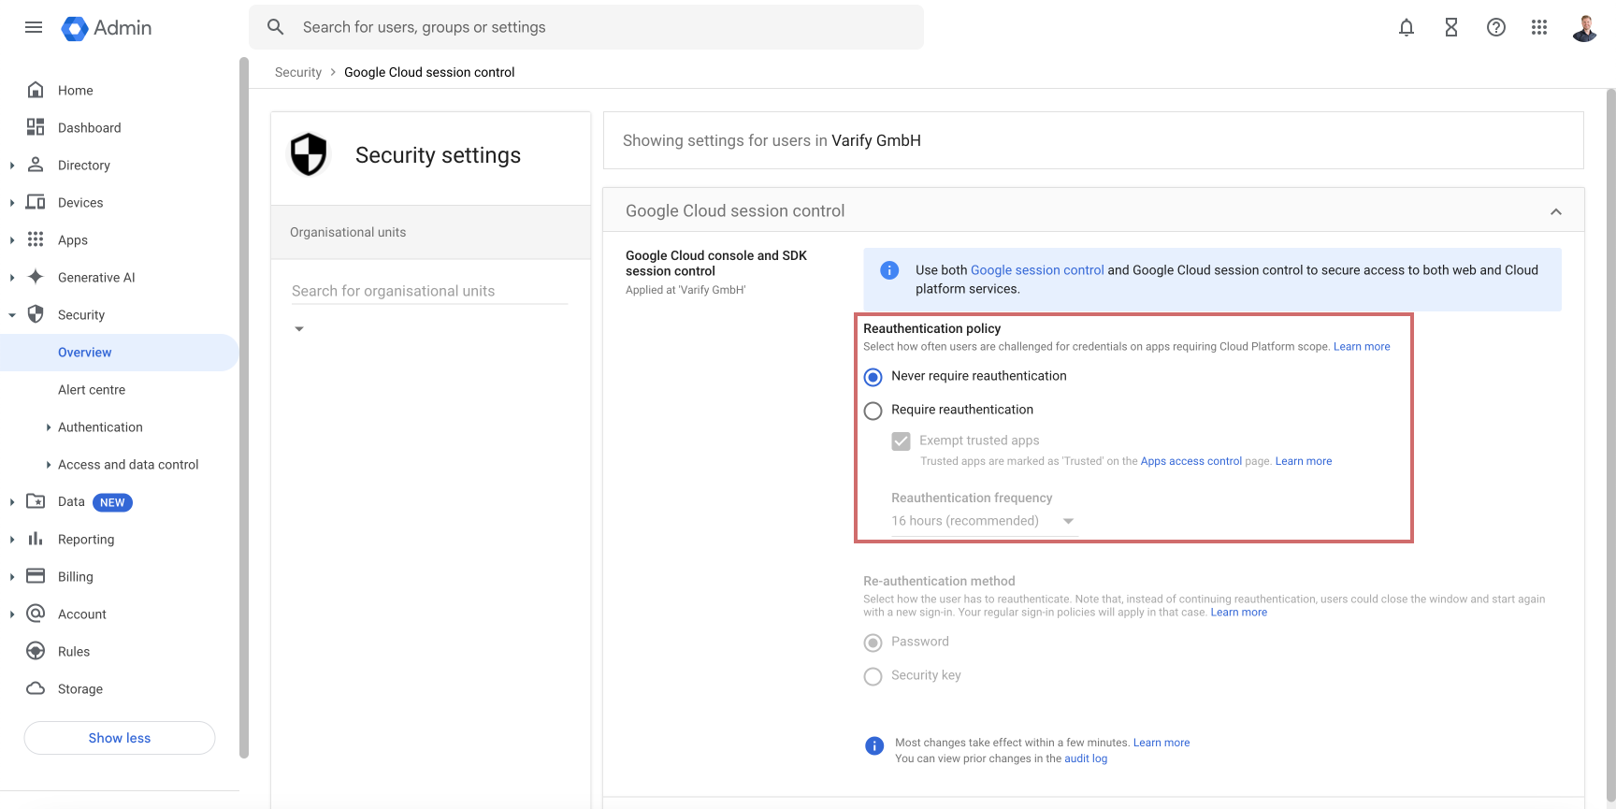1616x809 pixels.
Task: Select Security key re-authentication method
Action: [873, 676]
